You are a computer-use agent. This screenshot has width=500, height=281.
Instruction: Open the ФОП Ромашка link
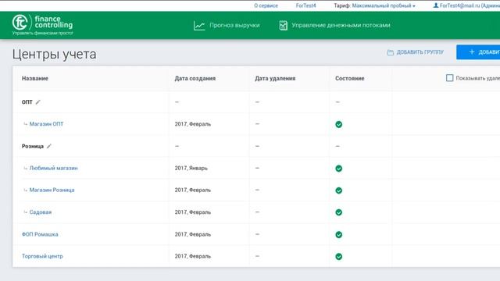[40, 234]
